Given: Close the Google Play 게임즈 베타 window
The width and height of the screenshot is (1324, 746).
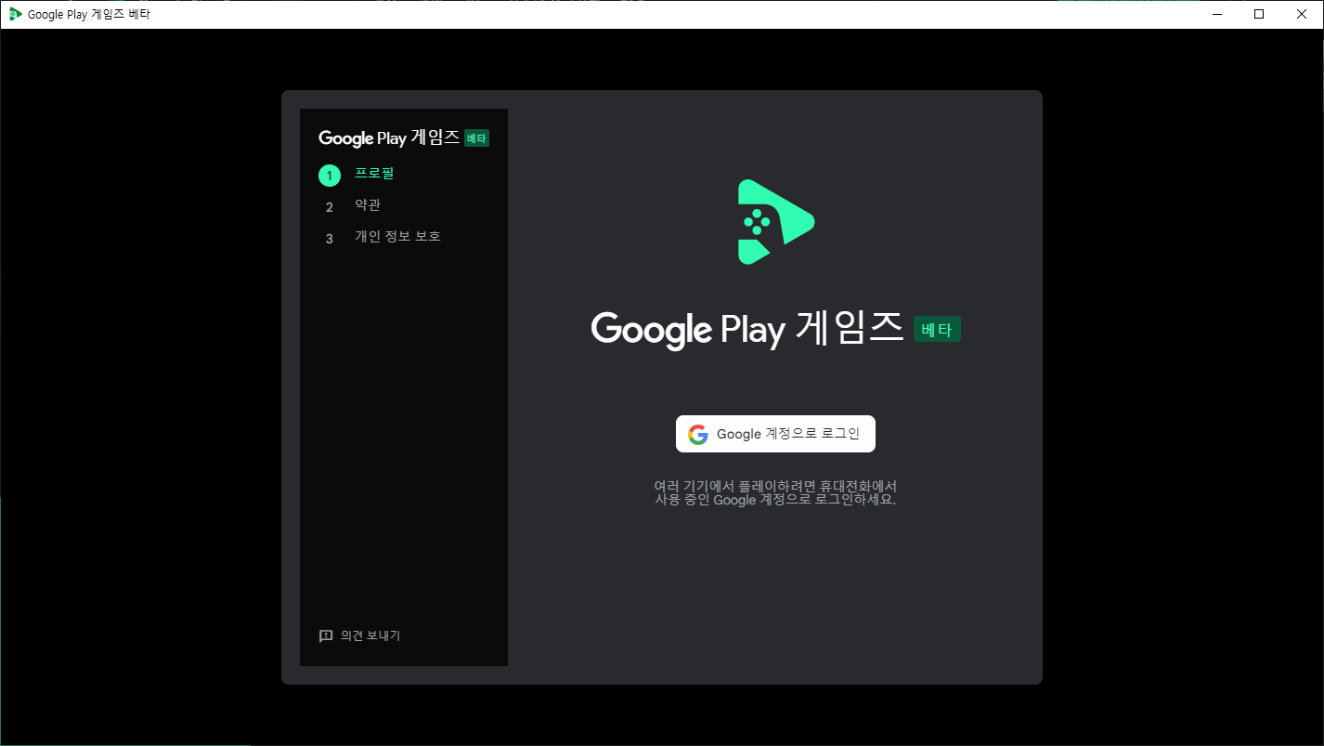Looking at the screenshot, I should (1302, 14).
